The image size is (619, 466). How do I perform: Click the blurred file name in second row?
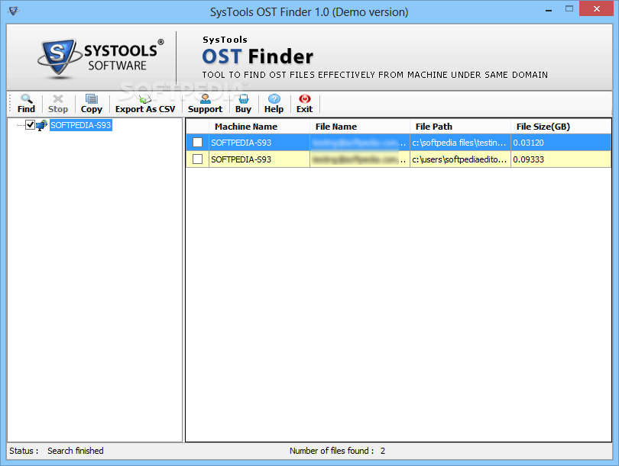pos(360,159)
